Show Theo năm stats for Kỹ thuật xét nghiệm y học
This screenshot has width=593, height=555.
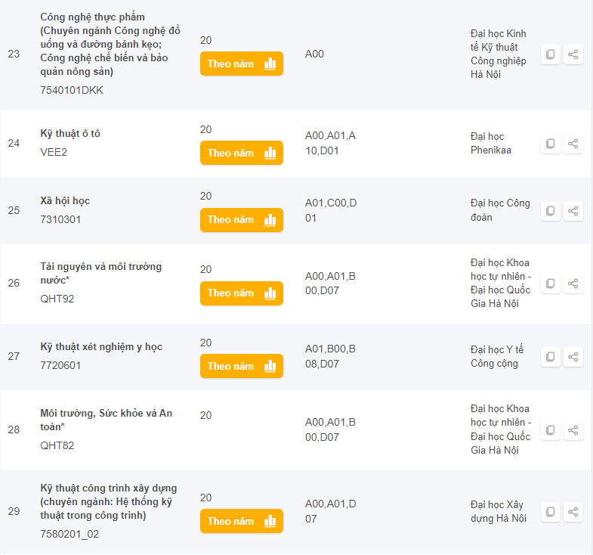pyautogui.click(x=242, y=366)
